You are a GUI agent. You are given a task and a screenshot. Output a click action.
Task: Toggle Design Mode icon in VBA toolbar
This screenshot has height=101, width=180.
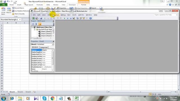tap(74, 18)
